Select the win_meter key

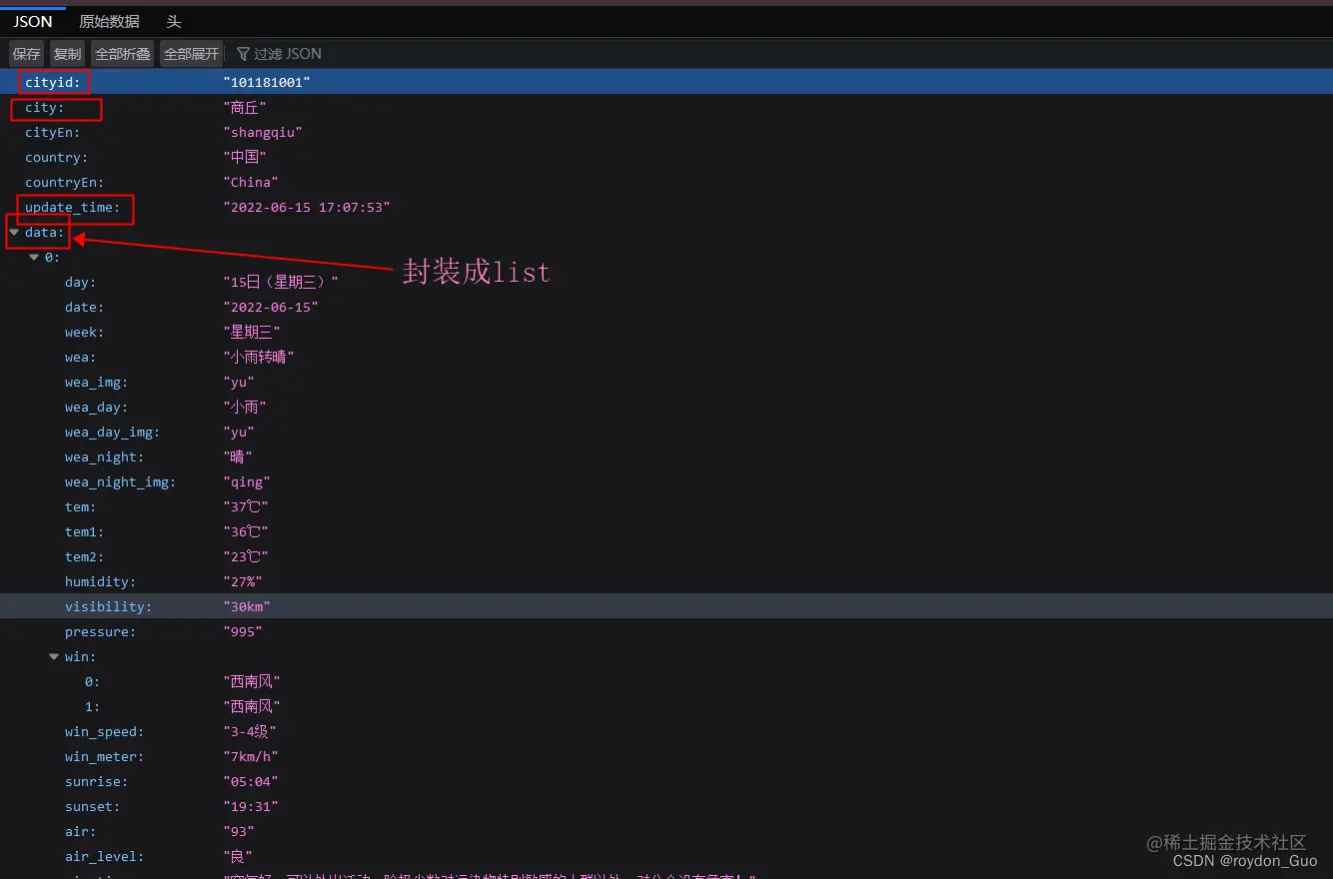(x=104, y=756)
